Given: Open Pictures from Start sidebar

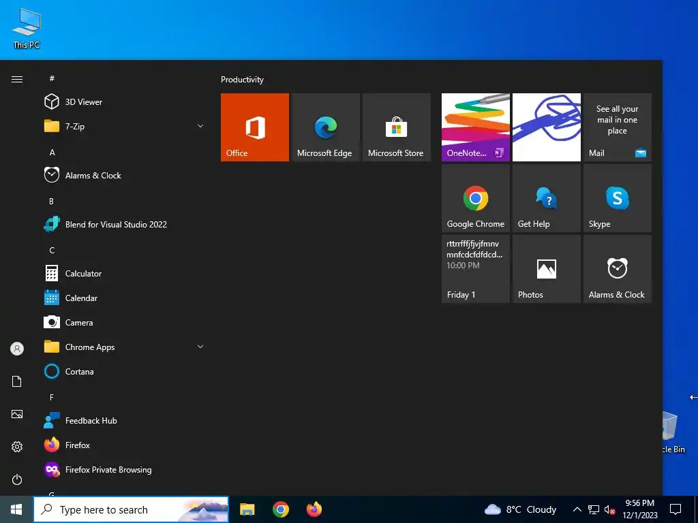Looking at the screenshot, I should 17,414.
